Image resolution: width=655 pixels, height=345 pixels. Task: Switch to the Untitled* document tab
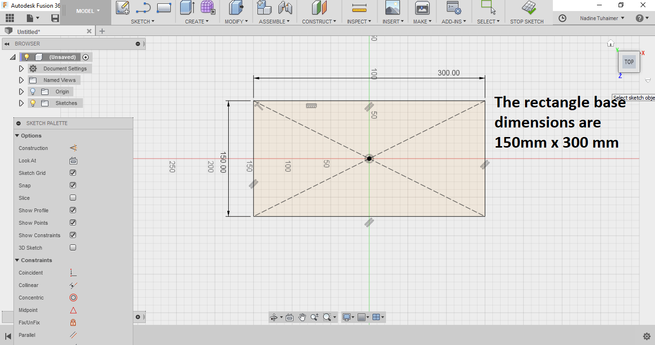29,32
